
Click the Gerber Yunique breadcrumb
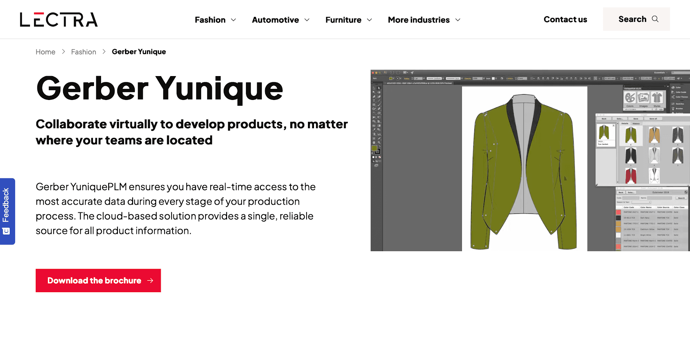(139, 52)
